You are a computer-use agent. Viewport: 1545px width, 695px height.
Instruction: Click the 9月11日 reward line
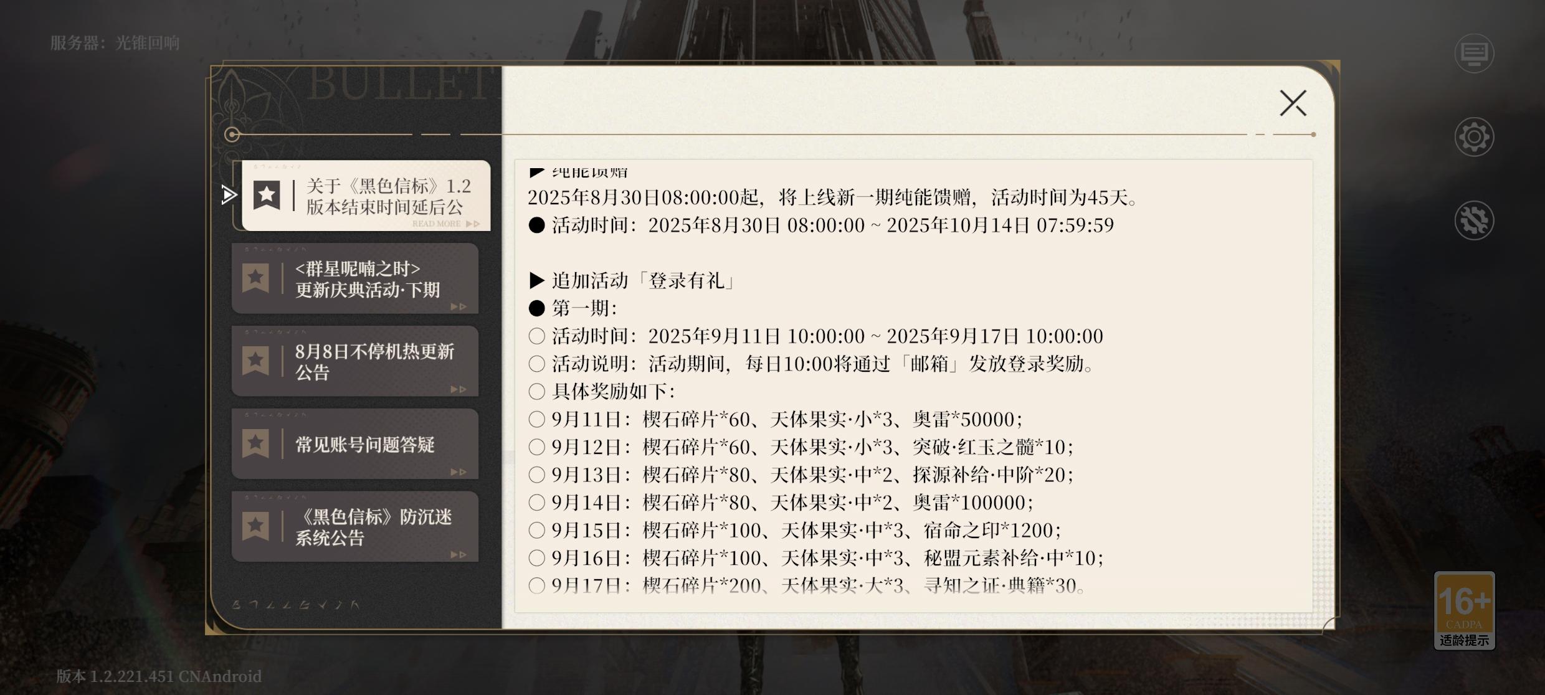click(776, 420)
